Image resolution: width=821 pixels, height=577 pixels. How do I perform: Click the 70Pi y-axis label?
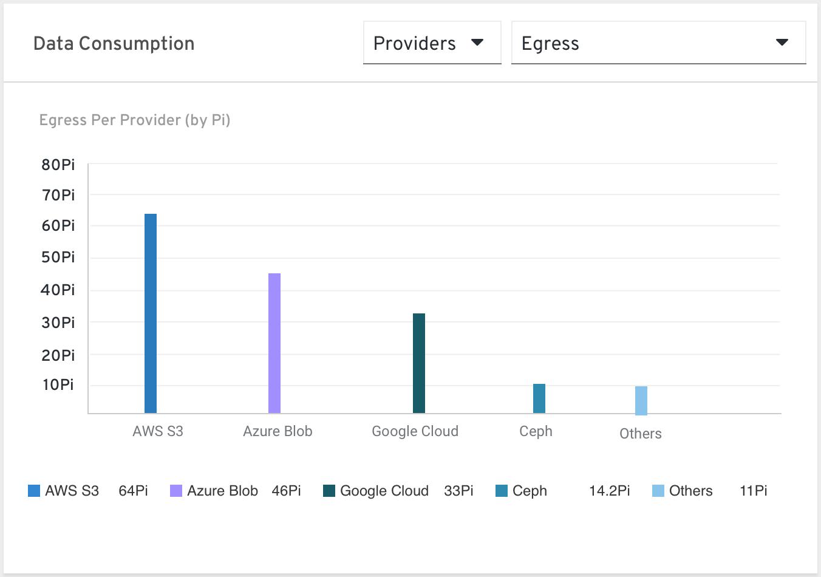pos(58,195)
